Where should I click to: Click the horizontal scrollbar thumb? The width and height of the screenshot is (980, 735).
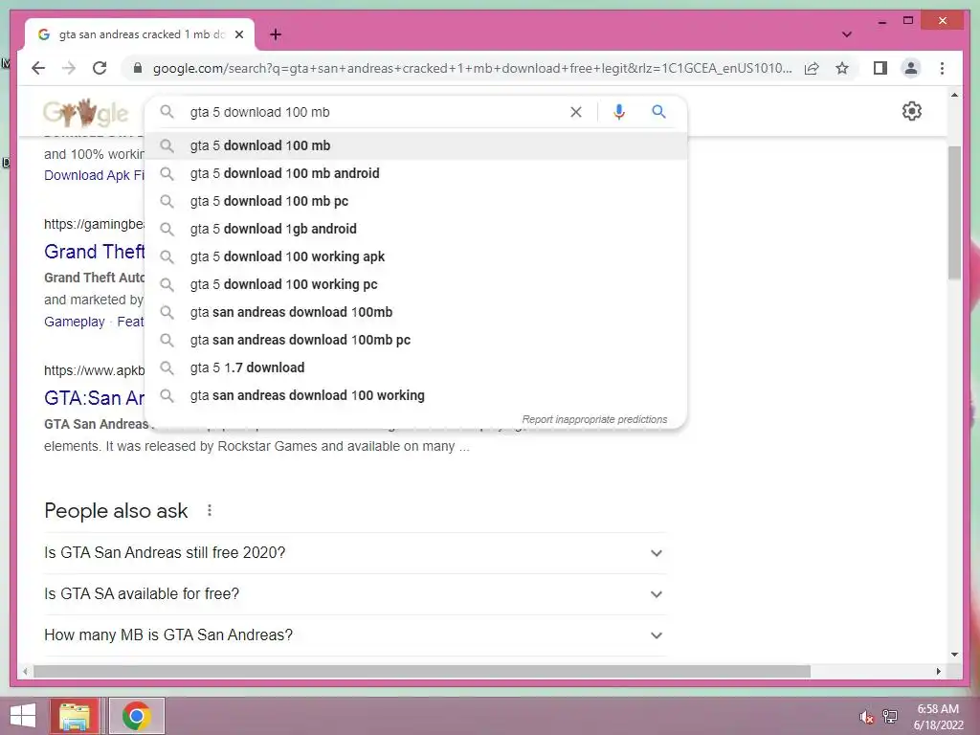pos(422,671)
